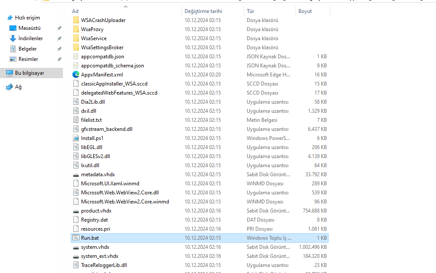Select the lxutil.dll file name
Viewport: 436px width, 273px height.
pos(90,165)
